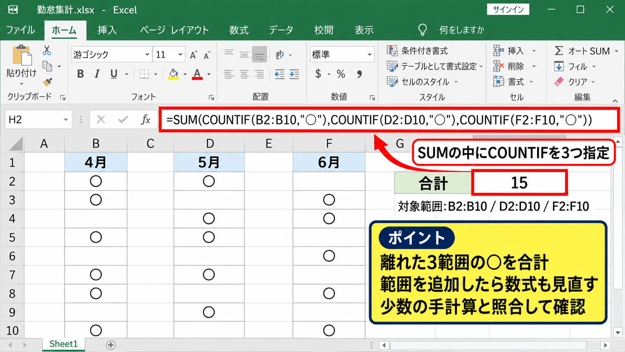Click Increase Indent icon
625x352 pixels.
tap(295, 74)
